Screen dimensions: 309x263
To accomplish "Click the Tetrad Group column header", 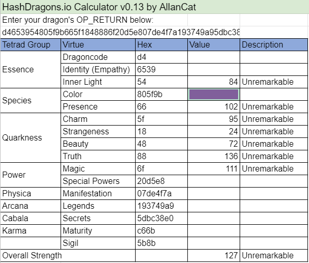I will pos(31,44).
